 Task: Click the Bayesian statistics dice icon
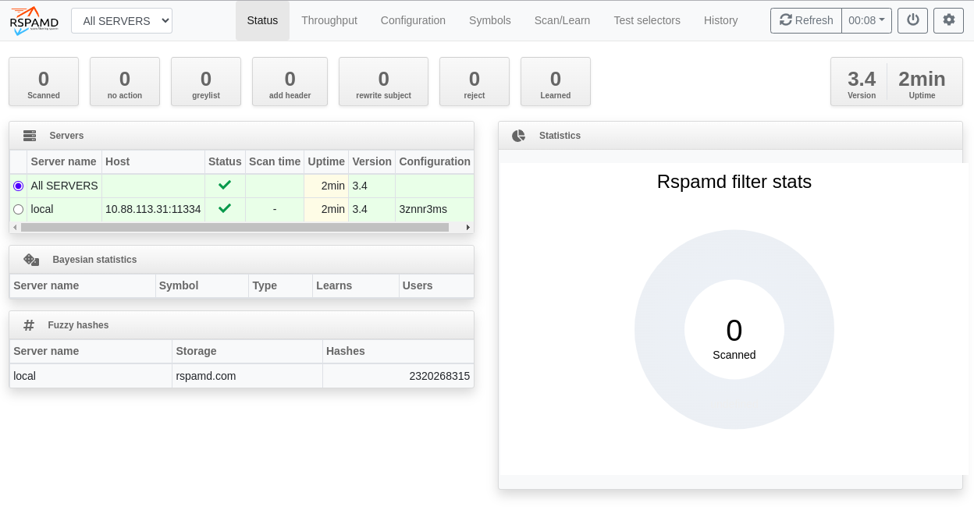(x=31, y=260)
